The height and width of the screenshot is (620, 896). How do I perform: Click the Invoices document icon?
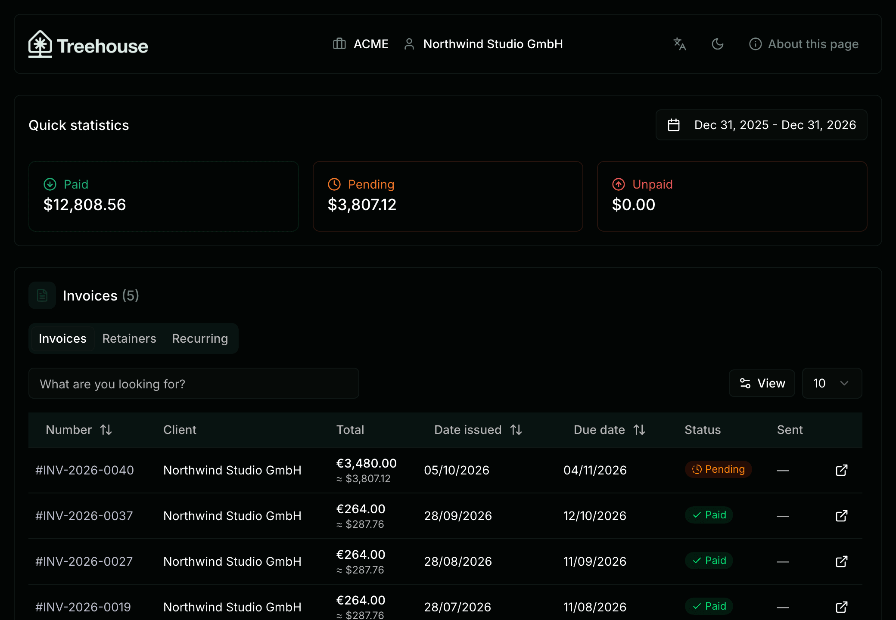pyautogui.click(x=42, y=295)
